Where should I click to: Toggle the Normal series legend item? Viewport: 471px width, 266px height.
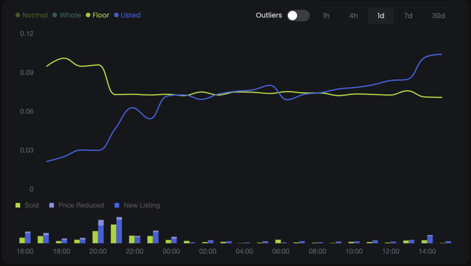(x=32, y=15)
